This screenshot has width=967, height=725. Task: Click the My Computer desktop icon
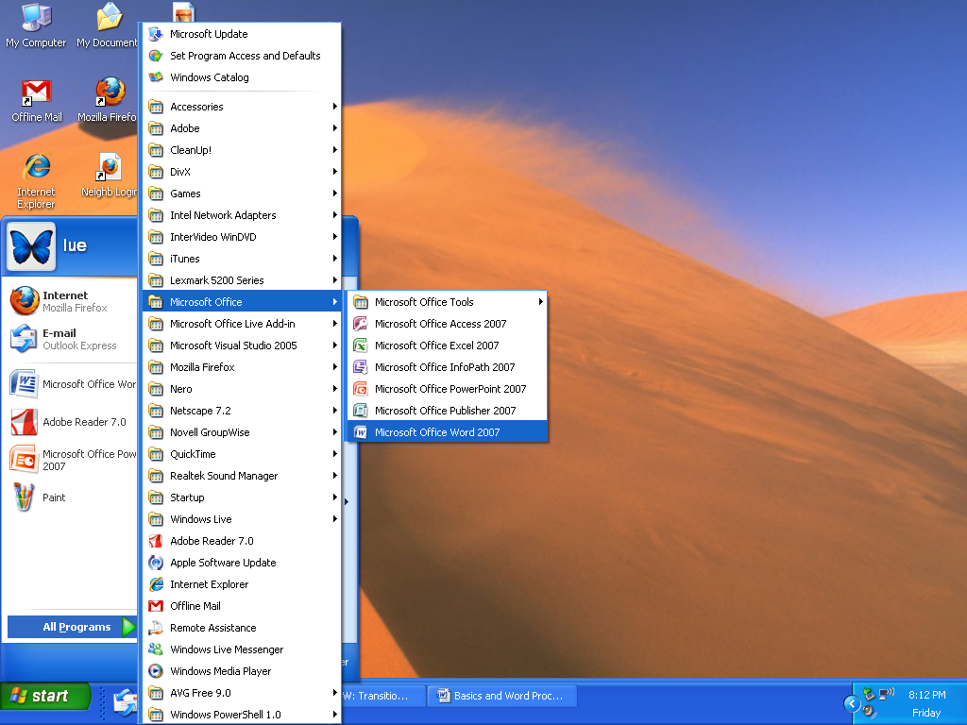point(37,17)
